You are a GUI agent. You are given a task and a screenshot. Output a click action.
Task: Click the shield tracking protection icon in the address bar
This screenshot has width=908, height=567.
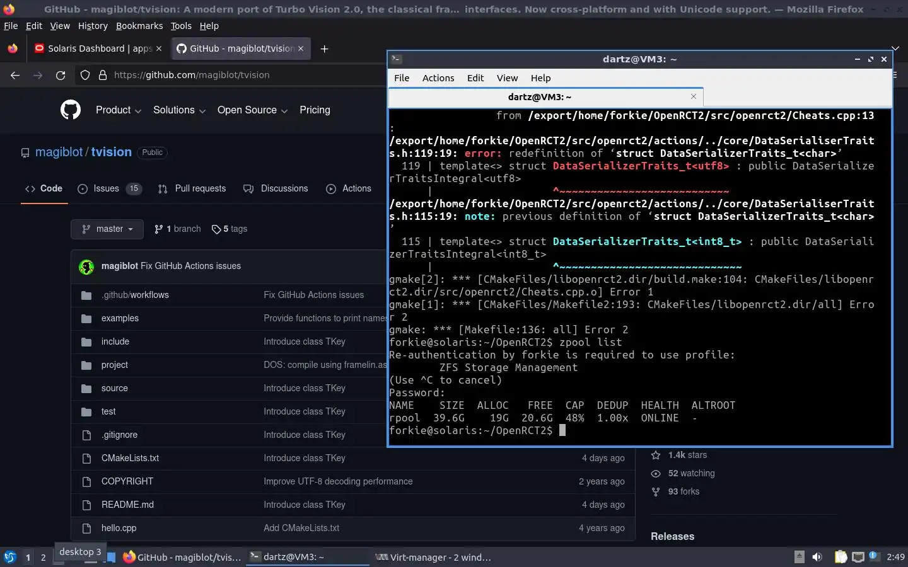[x=85, y=75]
